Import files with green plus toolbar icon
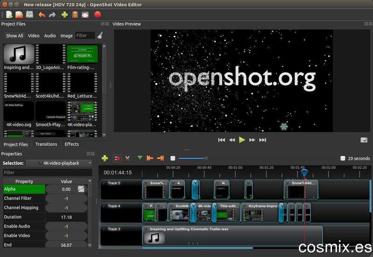 point(64,15)
